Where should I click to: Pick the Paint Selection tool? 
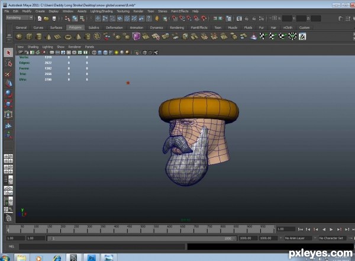click(x=8, y=74)
